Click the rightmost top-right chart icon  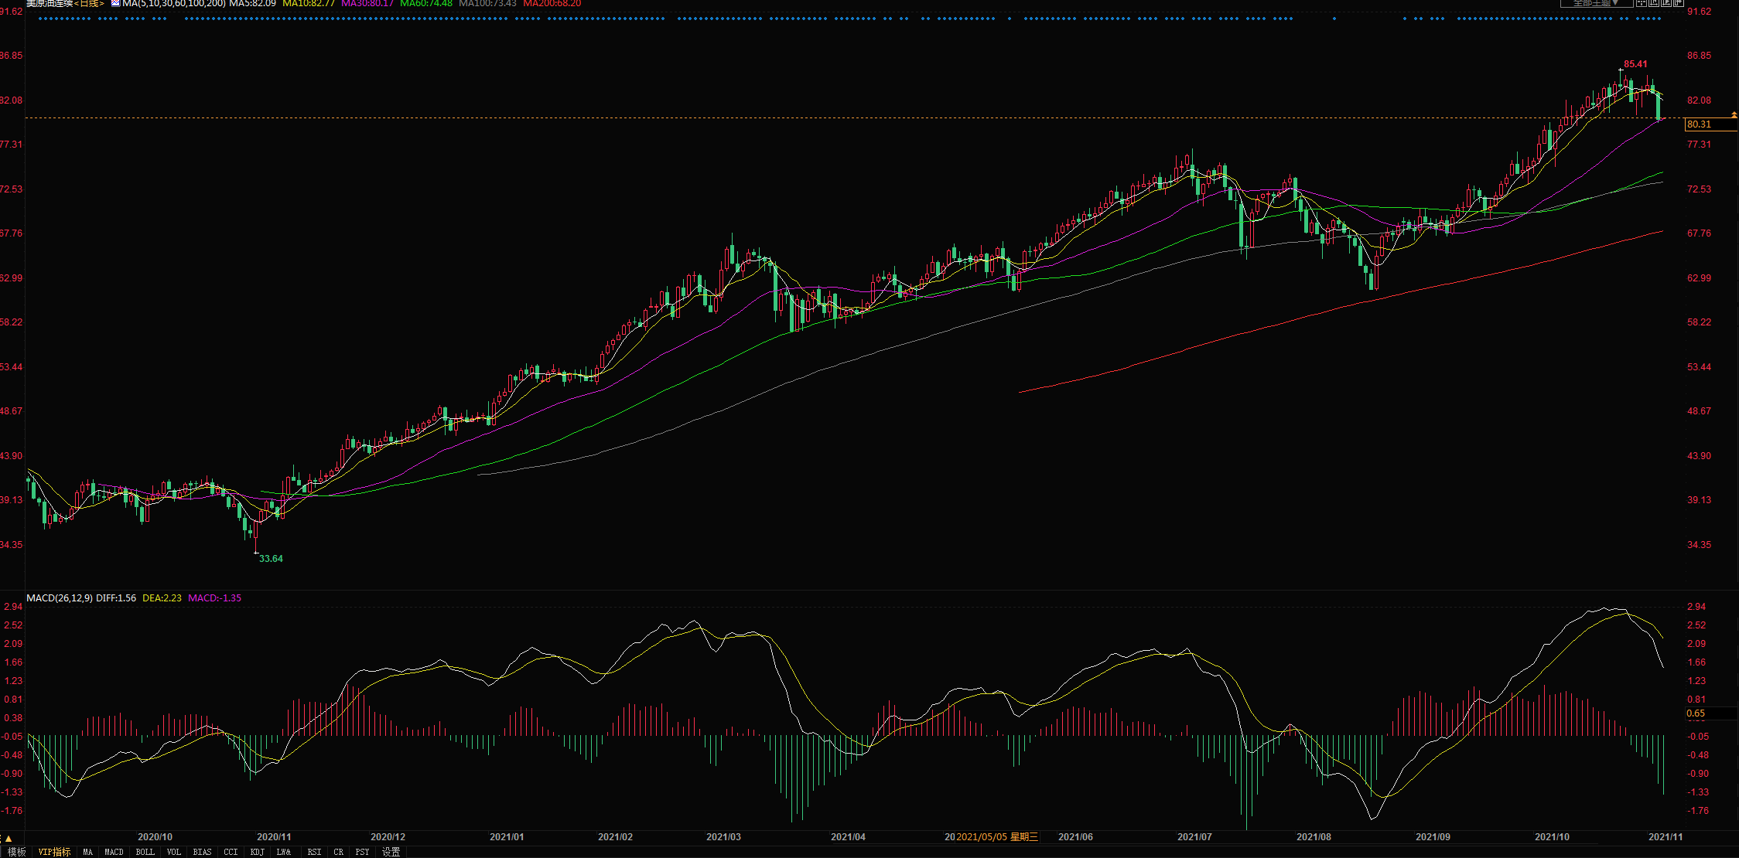pos(1679,3)
